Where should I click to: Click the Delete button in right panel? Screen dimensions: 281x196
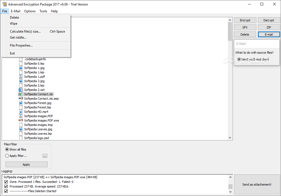coord(245,34)
